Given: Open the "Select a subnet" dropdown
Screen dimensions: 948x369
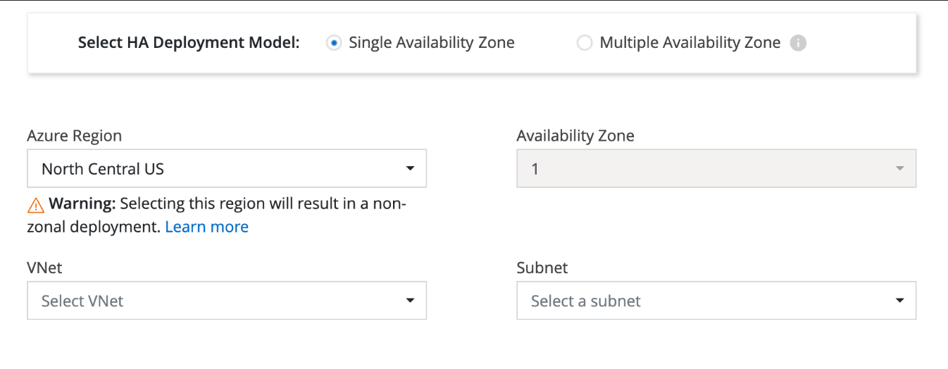Looking at the screenshot, I should click(x=716, y=301).
